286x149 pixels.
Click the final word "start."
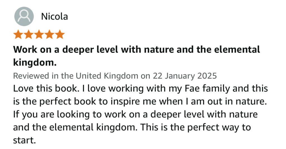click(x=25, y=140)
